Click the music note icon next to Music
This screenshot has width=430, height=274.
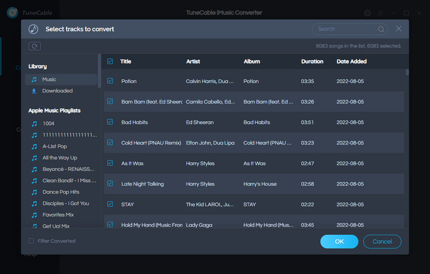pyautogui.click(x=34, y=80)
